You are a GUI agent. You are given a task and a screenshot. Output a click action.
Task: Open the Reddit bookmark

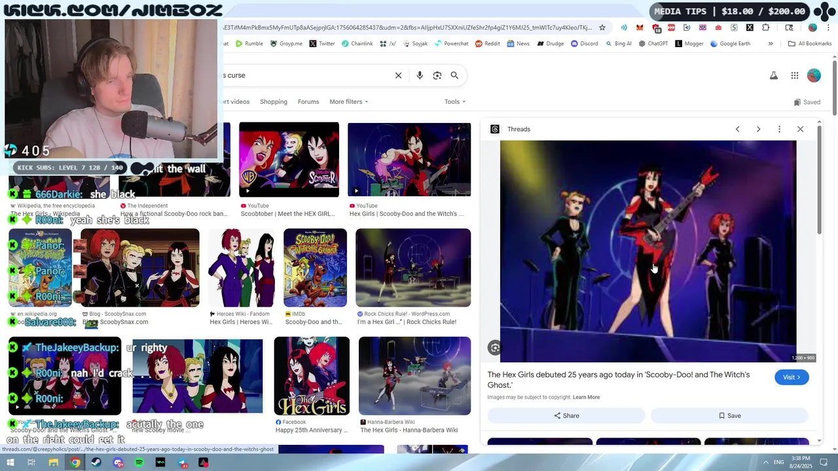tap(488, 44)
